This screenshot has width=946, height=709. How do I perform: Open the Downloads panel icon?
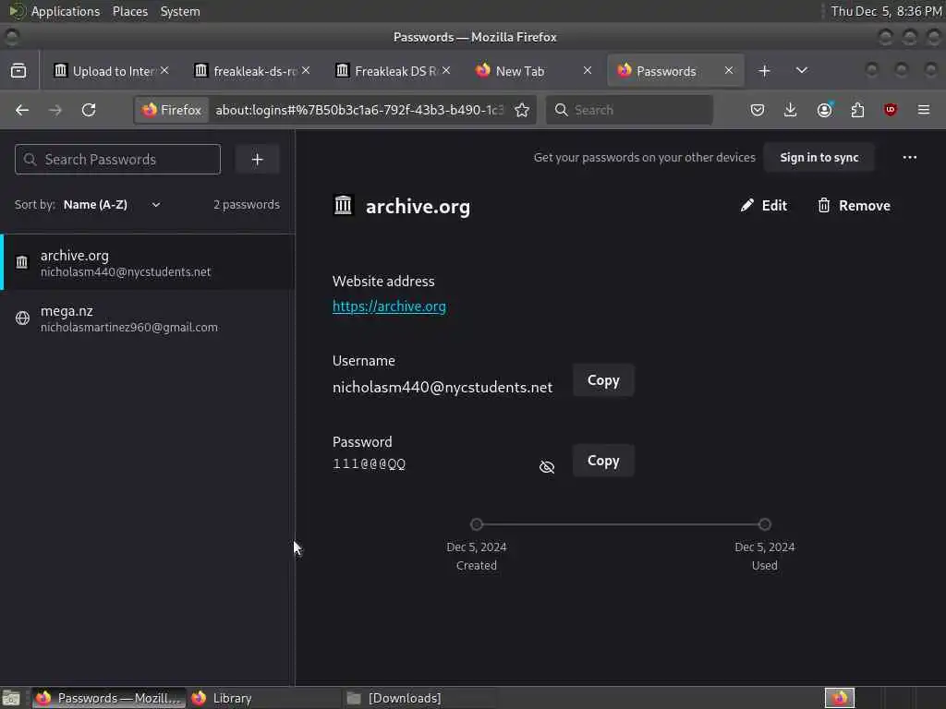pos(791,110)
